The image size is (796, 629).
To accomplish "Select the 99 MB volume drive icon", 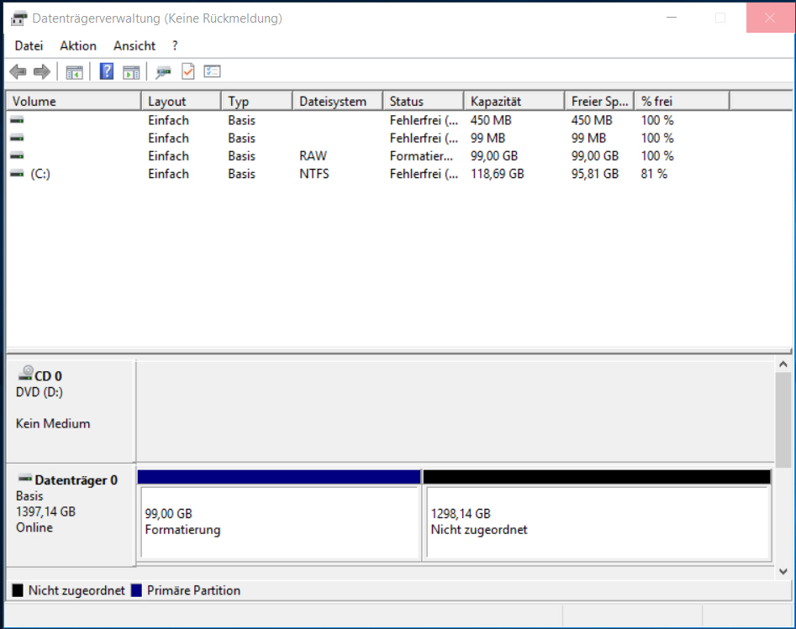I will pos(17,138).
